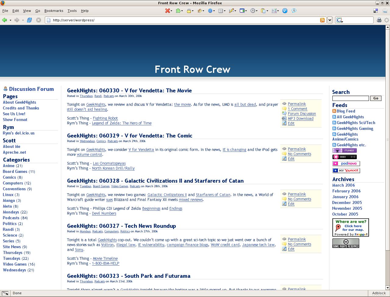390x297 pixels.
Task: Open the Discussion Forum link
Action: (31, 89)
